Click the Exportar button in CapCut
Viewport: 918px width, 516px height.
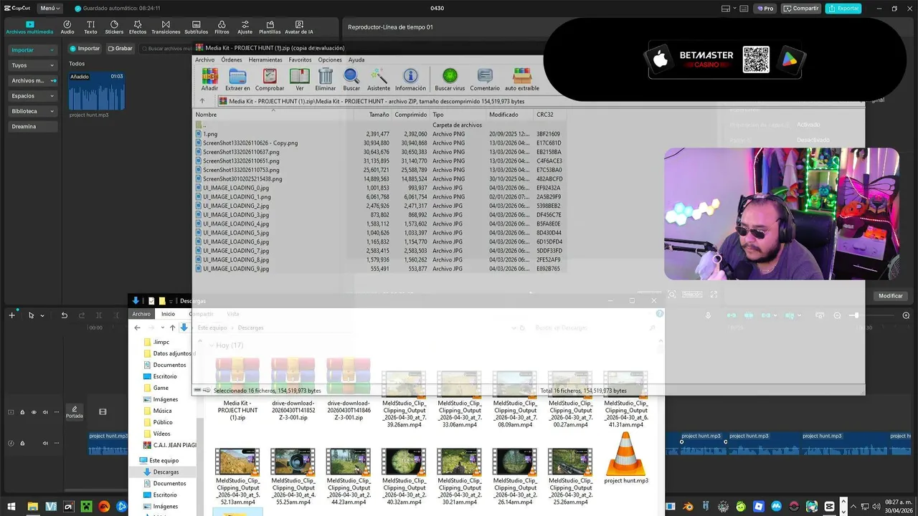click(x=843, y=9)
